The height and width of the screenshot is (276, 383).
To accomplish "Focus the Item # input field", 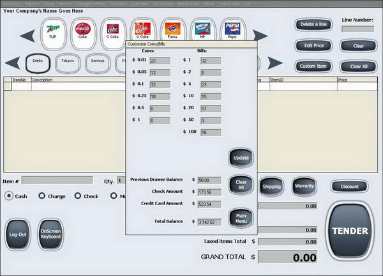I will coord(57,180).
